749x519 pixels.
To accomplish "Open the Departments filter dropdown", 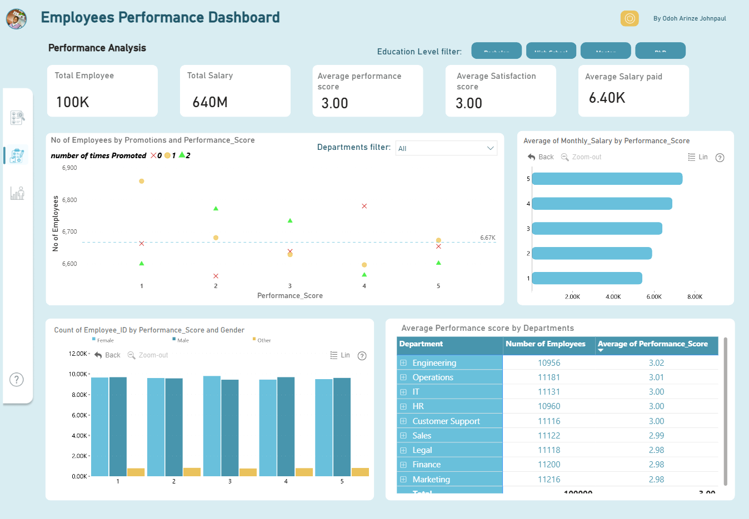I will [446, 148].
